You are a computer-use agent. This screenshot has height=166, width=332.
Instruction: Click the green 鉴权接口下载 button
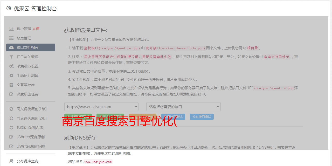(78, 117)
